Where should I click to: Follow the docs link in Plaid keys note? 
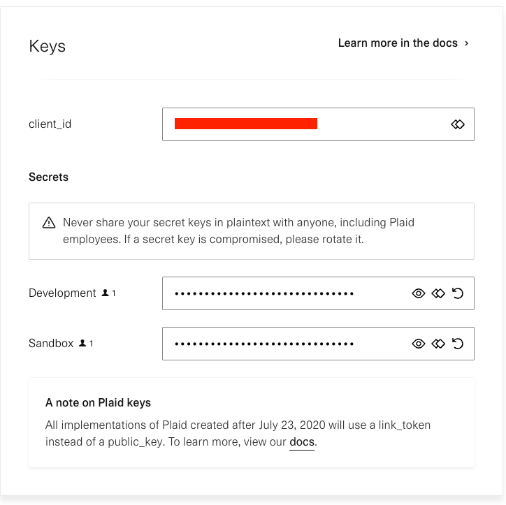302,442
